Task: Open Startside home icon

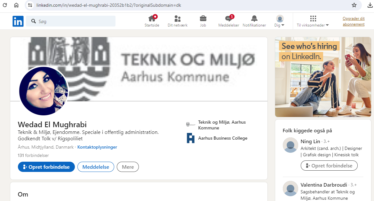Action: click(x=152, y=19)
